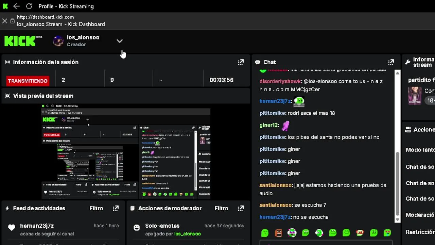The width and height of the screenshot is (435, 245).
Task: Click the Creador role label
Action: tap(76, 45)
